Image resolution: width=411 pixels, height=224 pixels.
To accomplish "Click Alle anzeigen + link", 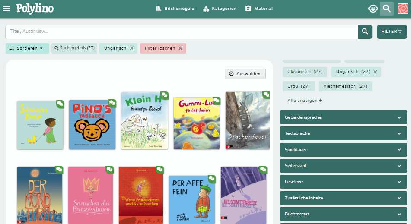I will (305, 101).
